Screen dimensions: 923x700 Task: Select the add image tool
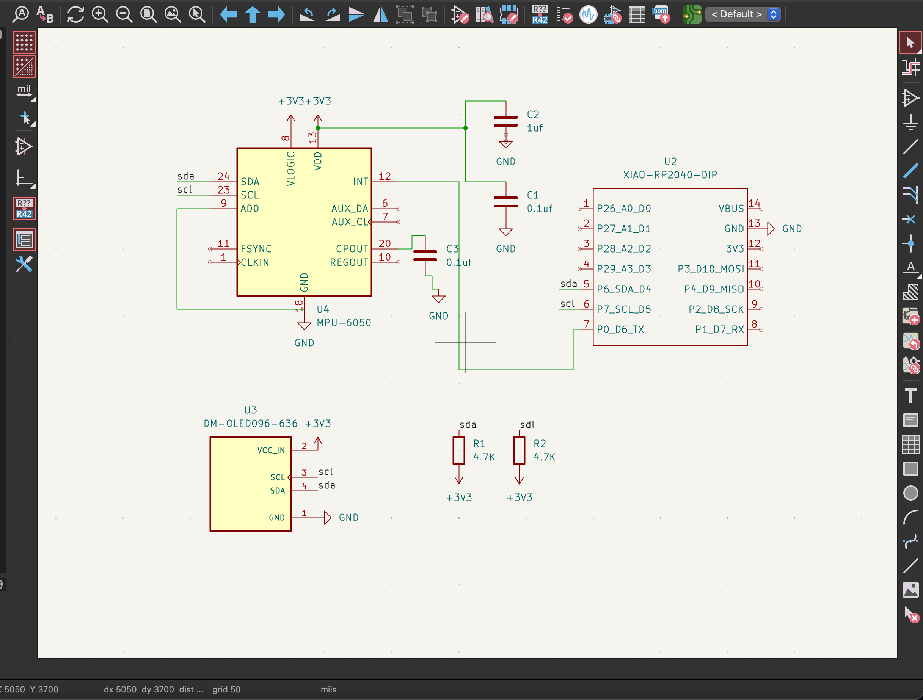(x=910, y=590)
